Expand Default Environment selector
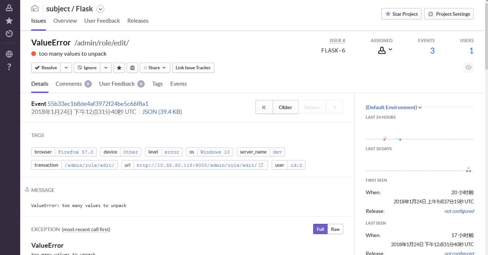The width and height of the screenshot is (488, 255). 394,107
